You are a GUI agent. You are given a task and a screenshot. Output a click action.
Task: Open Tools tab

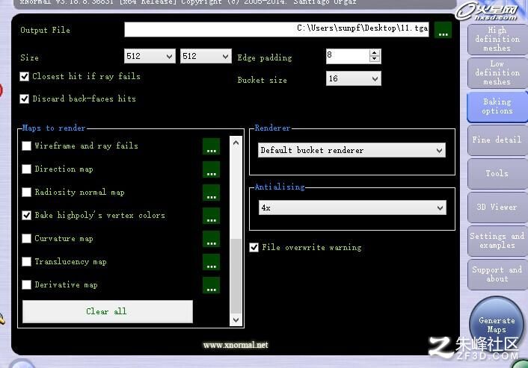[497, 174]
